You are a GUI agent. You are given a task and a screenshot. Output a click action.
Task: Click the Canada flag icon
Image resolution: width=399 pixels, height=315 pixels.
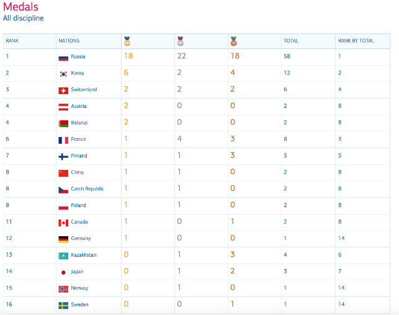63,222
